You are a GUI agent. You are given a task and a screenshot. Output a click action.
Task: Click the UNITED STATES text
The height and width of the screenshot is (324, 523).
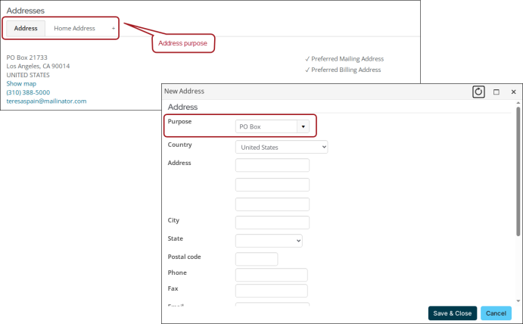[x=28, y=75]
